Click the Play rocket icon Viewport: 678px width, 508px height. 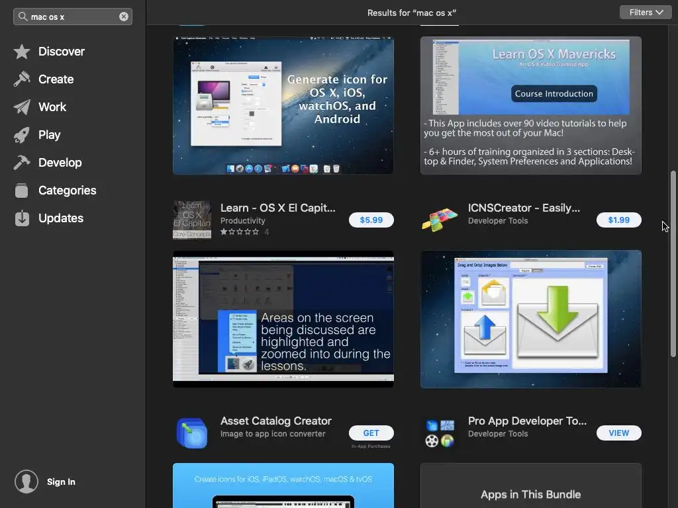22,135
